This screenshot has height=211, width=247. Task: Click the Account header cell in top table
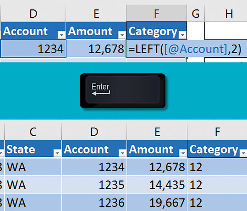pyautogui.click(x=33, y=31)
